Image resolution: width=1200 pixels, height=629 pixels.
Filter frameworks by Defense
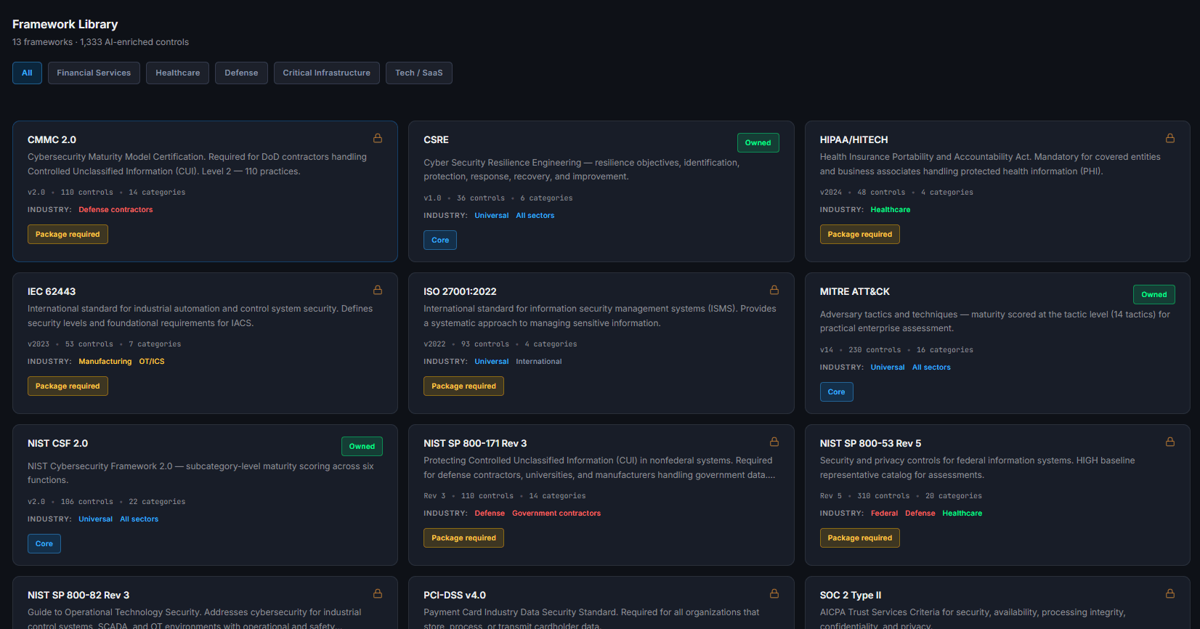[x=241, y=73]
